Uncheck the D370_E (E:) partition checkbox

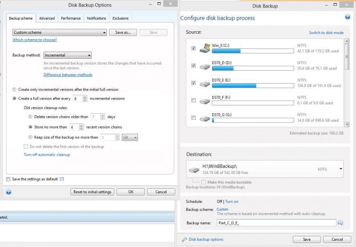193,83
